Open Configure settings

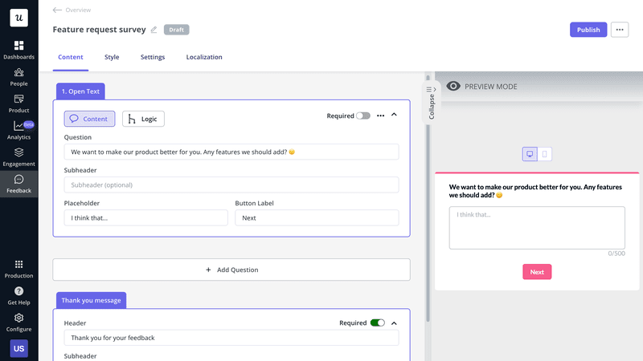coord(18,322)
